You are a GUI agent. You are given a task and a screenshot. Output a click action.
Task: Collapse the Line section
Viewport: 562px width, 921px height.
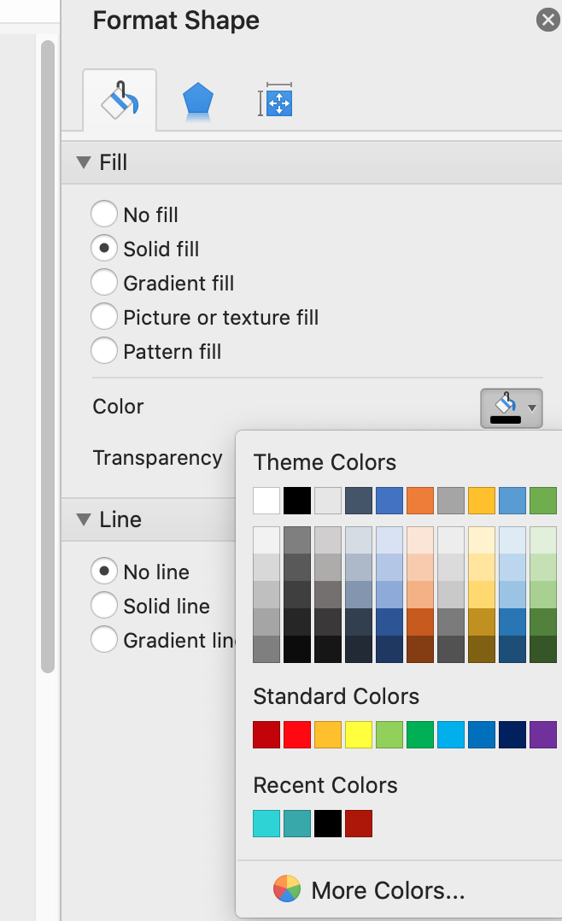(84, 519)
